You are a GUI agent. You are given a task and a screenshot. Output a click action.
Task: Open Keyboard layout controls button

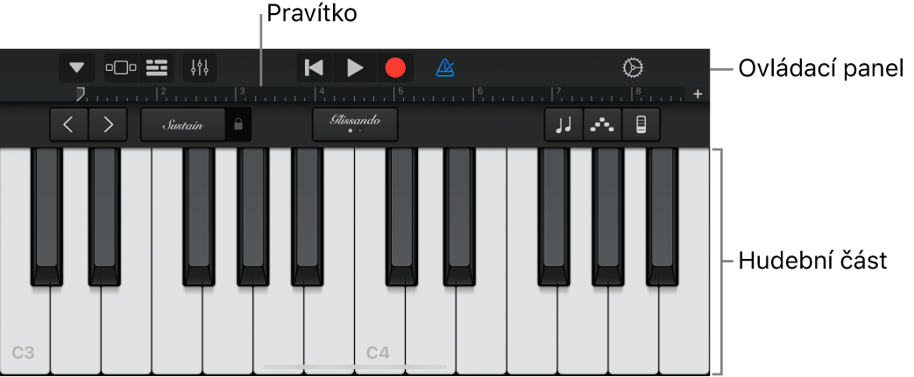(641, 124)
